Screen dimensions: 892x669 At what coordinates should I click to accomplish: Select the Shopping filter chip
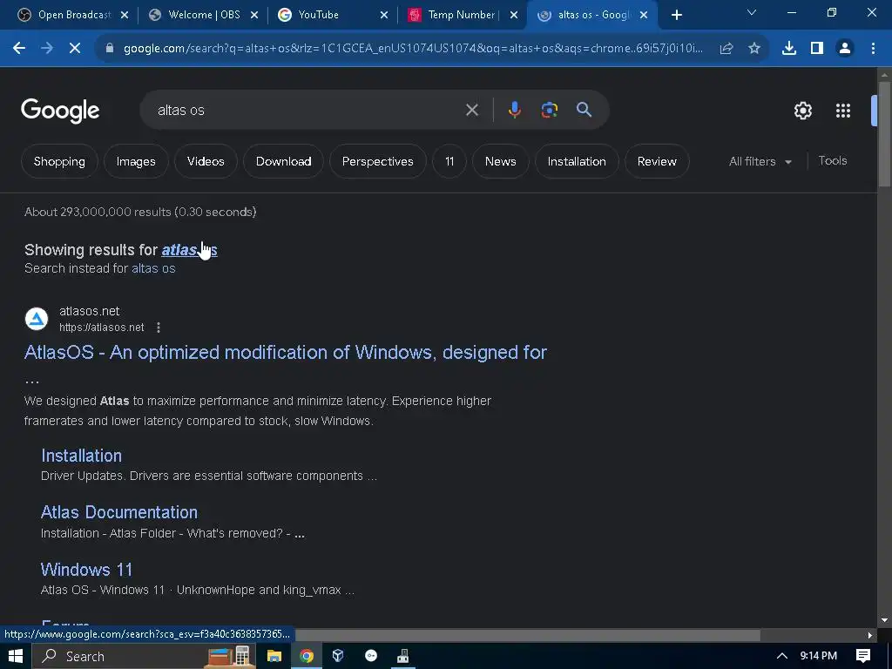(x=59, y=161)
